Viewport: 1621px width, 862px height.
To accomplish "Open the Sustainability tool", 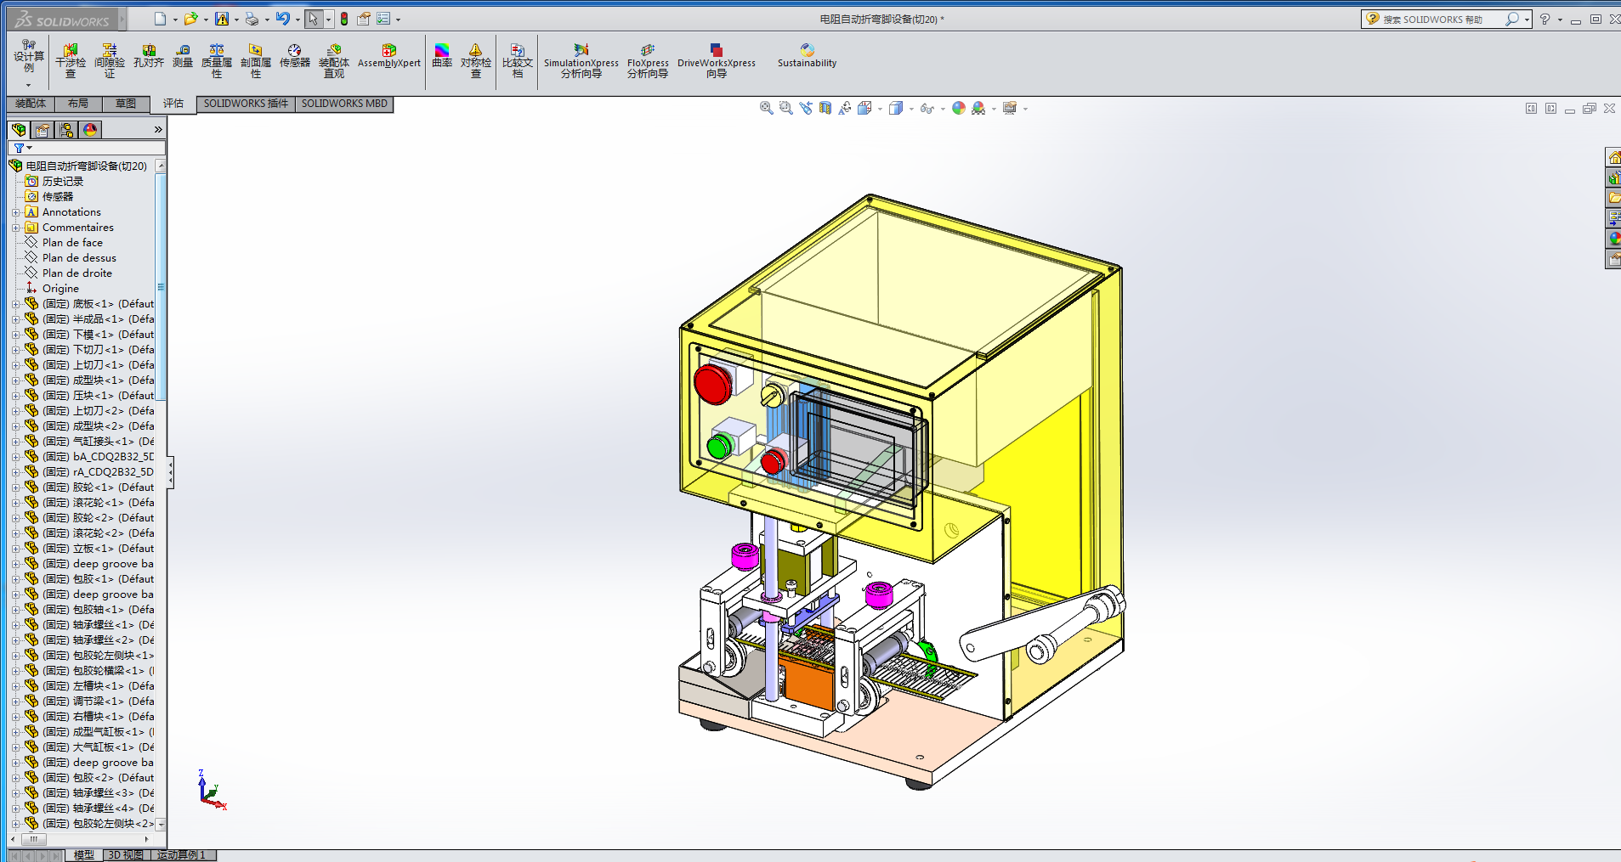I will 807,56.
